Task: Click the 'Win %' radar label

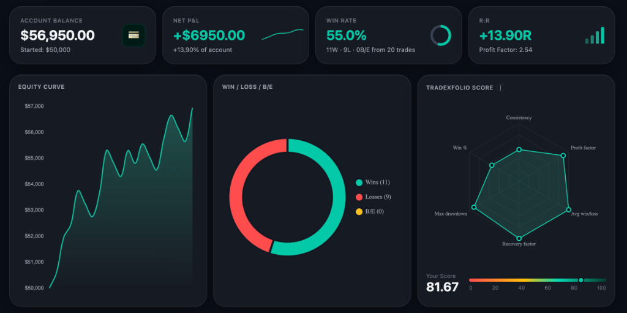Action: [x=460, y=148]
